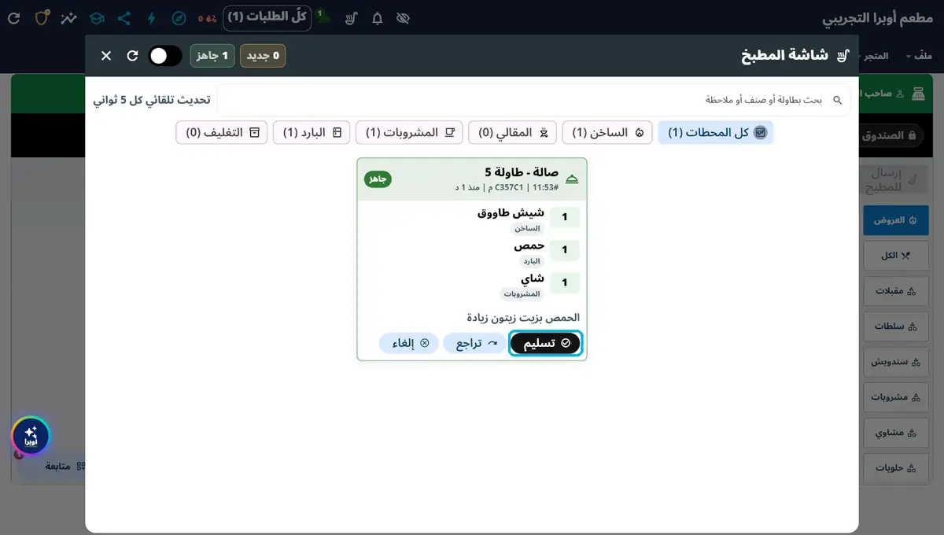Screen dimensions: 944x535
Task: Click the shield security icon
Action: (x=42, y=17)
